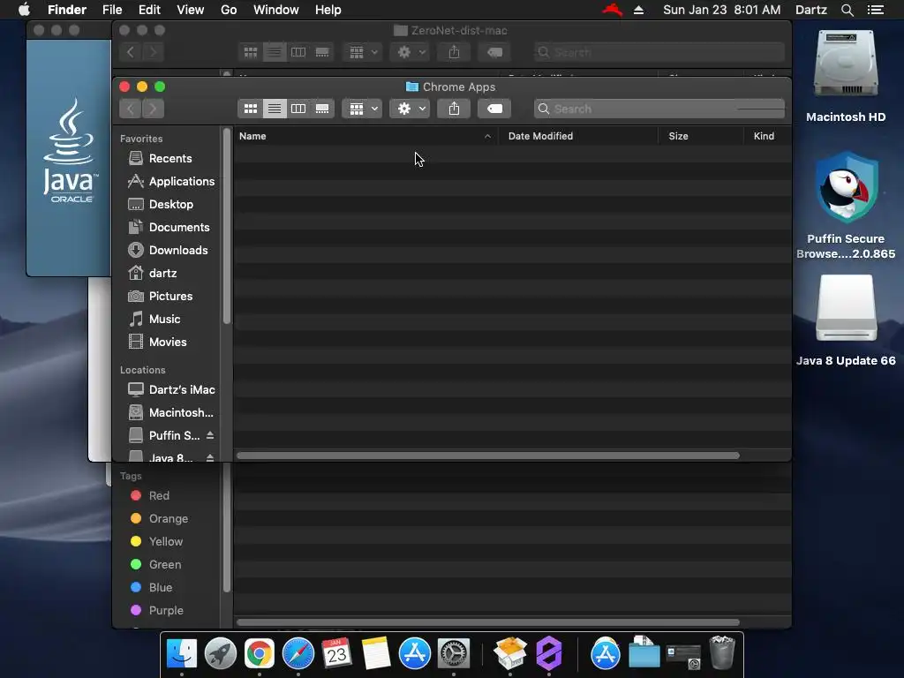This screenshot has height=678, width=904.
Task: Filter by the Red tag
Action: 159,495
